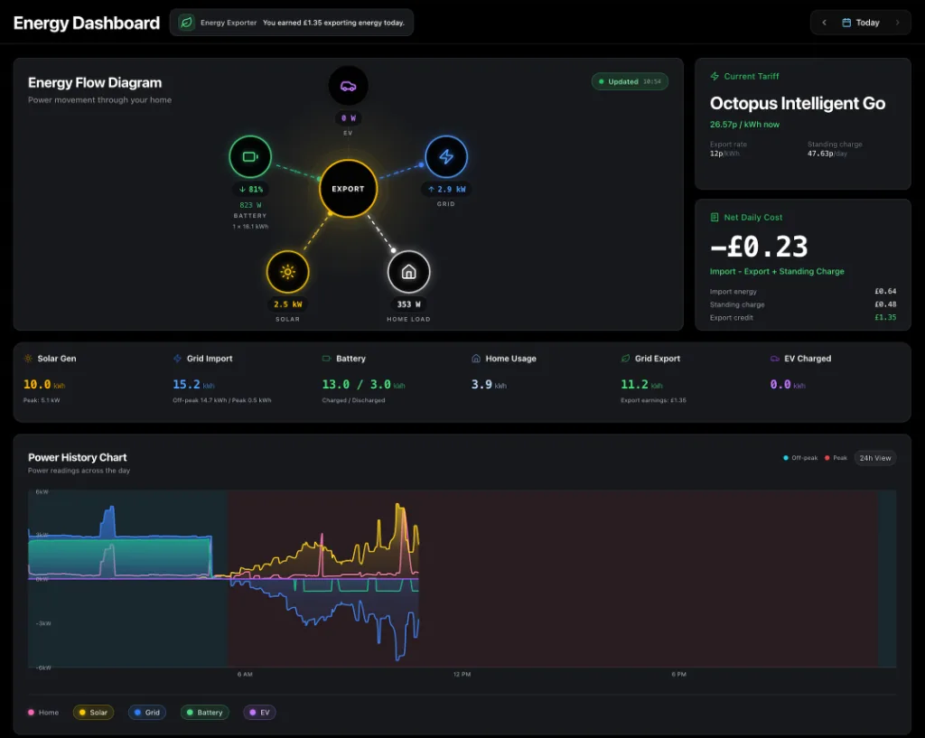This screenshot has width=925, height=738.
Task: Click the Grid Export leaf icon
Action: 625,358
